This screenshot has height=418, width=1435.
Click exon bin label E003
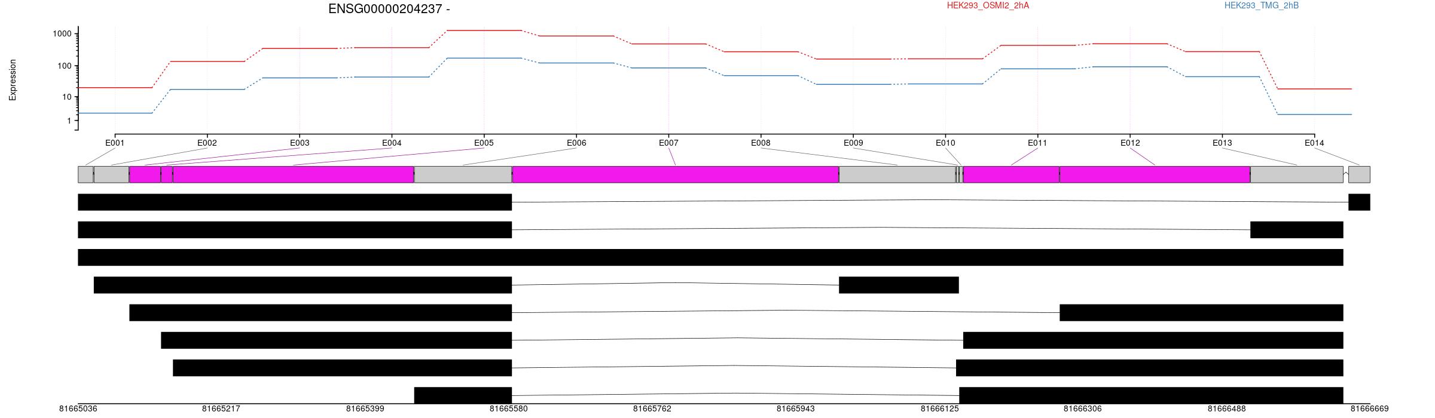pyautogui.click(x=300, y=143)
